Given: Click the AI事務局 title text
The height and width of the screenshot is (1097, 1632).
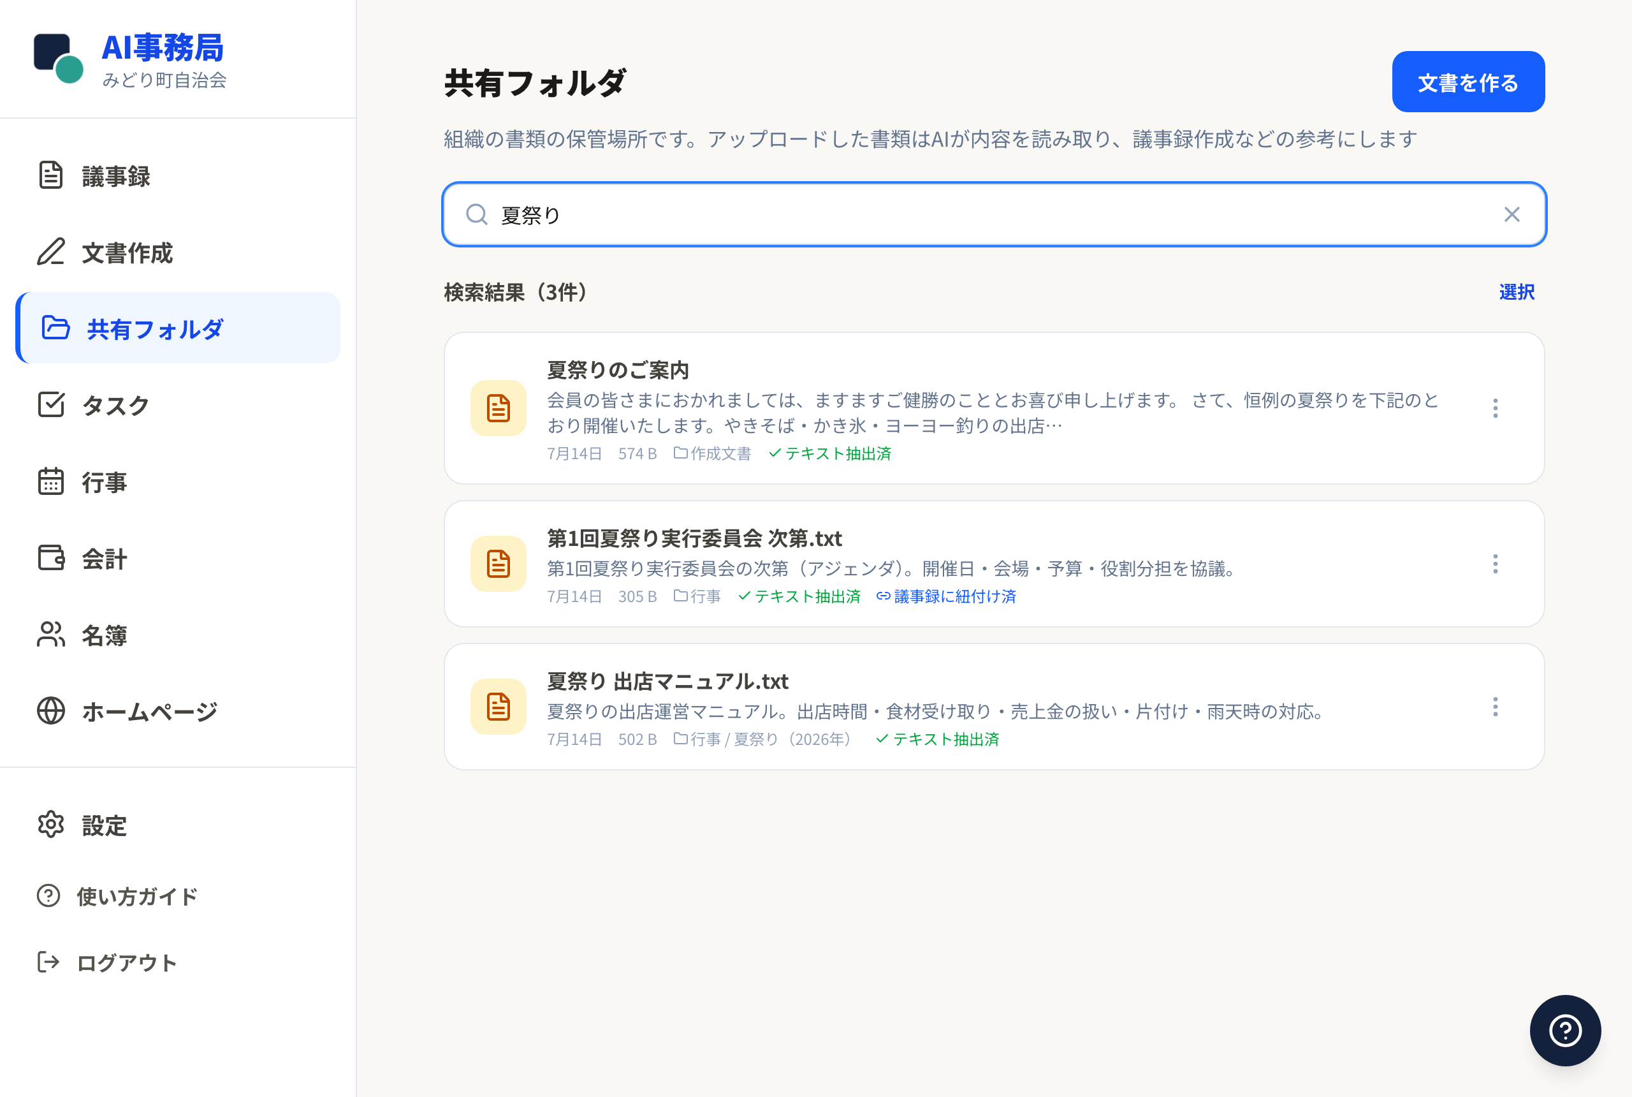Looking at the screenshot, I should click(x=162, y=48).
